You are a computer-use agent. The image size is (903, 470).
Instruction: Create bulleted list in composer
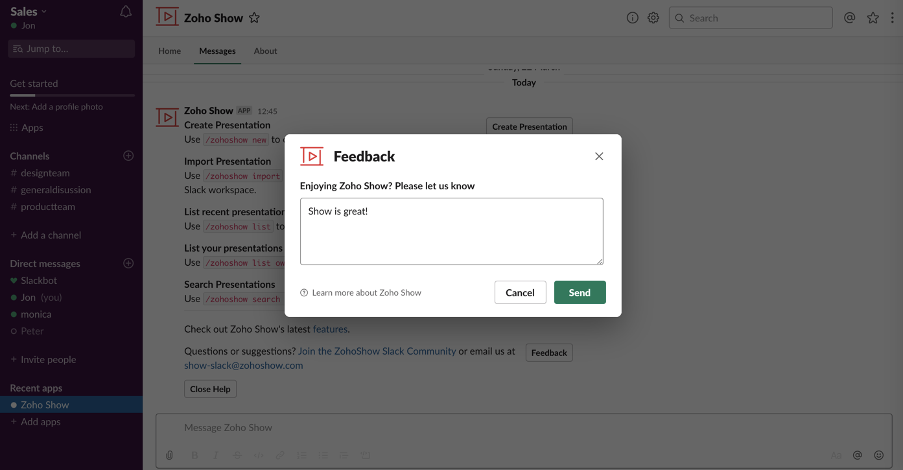pyautogui.click(x=323, y=455)
